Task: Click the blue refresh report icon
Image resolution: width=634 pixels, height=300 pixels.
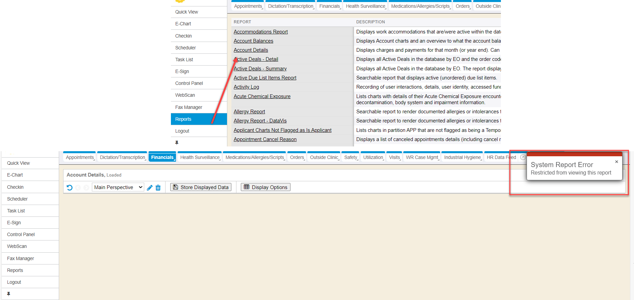Action: pyautogui.click(x=70, y=187)
